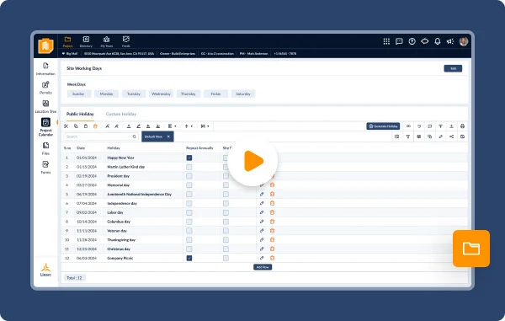This screenshot has width=505, height=321.
Task: Open the text alignment dropdown in toolbar
Action: (172, 126)
